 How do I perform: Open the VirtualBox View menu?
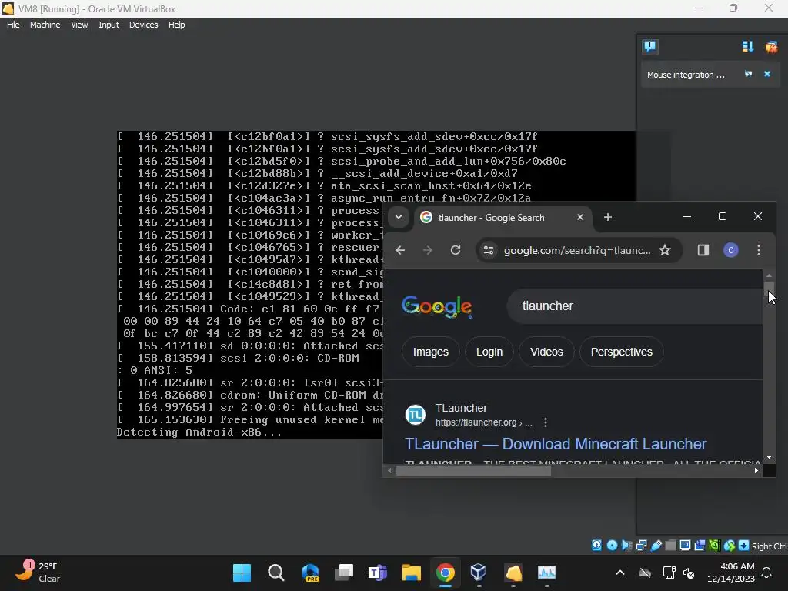pyautogui.click(x=79, y=25)
